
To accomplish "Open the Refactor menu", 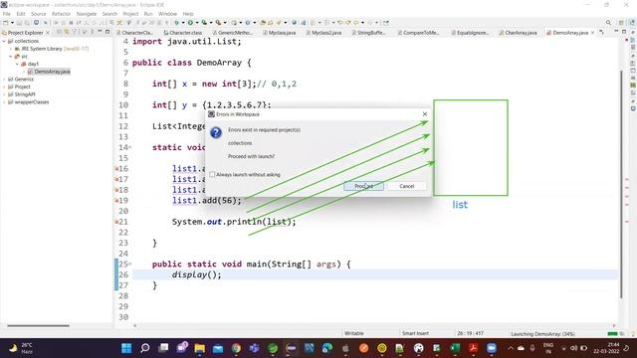I will (61, 14).
